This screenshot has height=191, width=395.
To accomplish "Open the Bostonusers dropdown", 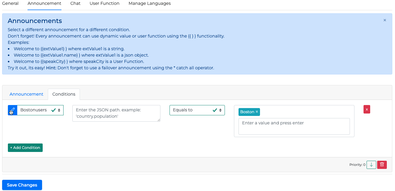I will 40,110.
